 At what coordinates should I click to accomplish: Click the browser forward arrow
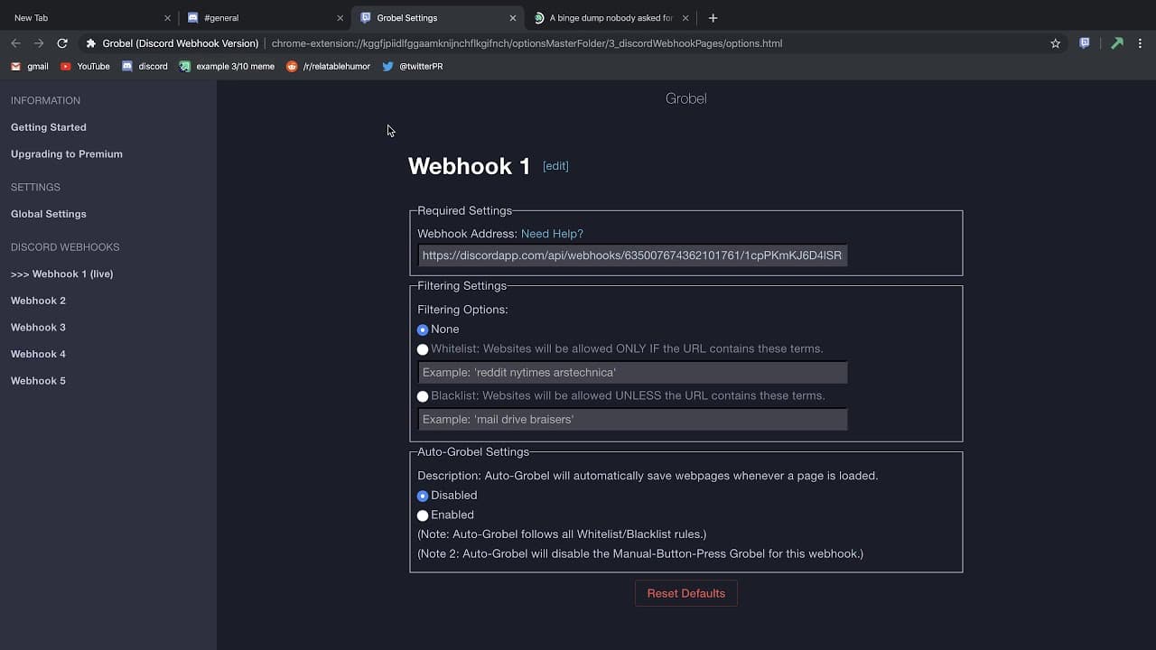tap(39, 43)
